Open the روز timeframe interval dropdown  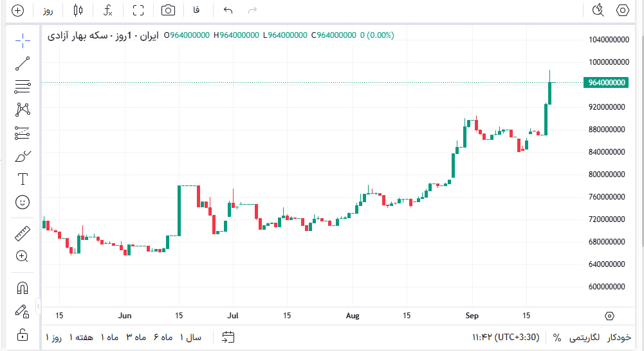(x=48, y=10)
